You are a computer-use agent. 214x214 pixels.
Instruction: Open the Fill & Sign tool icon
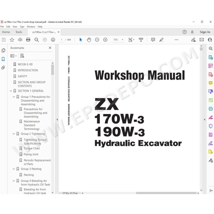(210, 143)
